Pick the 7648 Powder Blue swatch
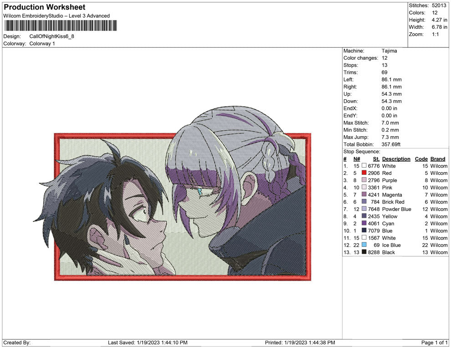 (364, 209)
